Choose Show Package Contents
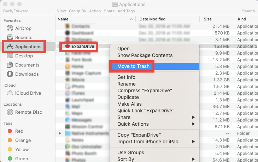This screenshot has height=162, width=258. click(x=145, y=55)
